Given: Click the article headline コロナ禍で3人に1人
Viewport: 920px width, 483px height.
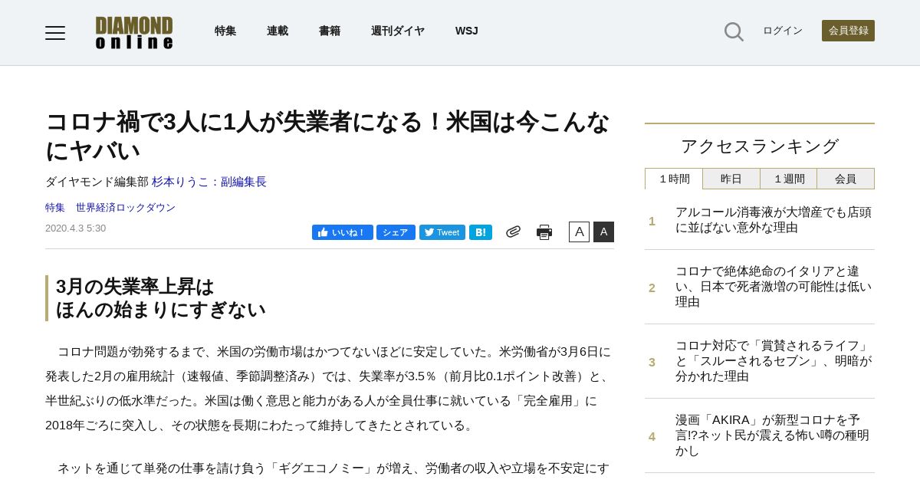Looking at the screenshot, I should 328,136.
